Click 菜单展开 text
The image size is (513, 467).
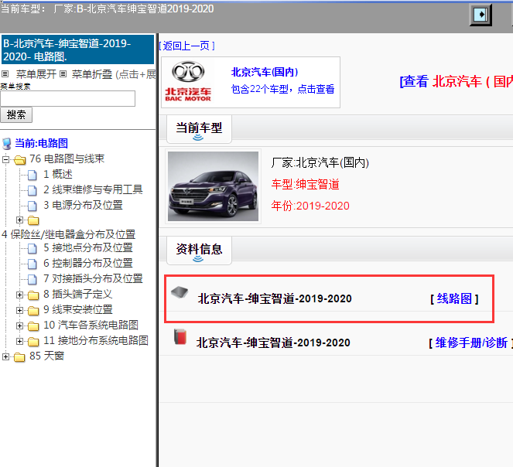click(x=36, y=74)
